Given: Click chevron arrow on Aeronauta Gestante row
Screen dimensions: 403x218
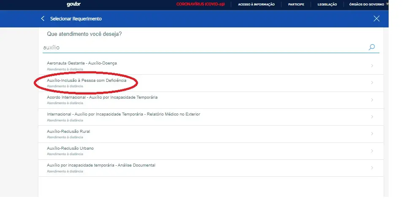Looking at the screenshot, I should click(372, 66).
